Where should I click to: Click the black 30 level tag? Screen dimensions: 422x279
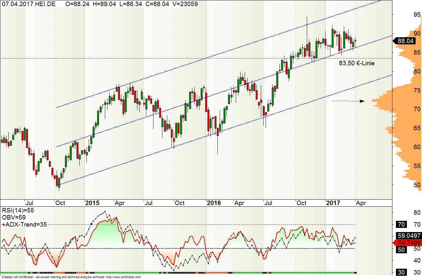401,273
